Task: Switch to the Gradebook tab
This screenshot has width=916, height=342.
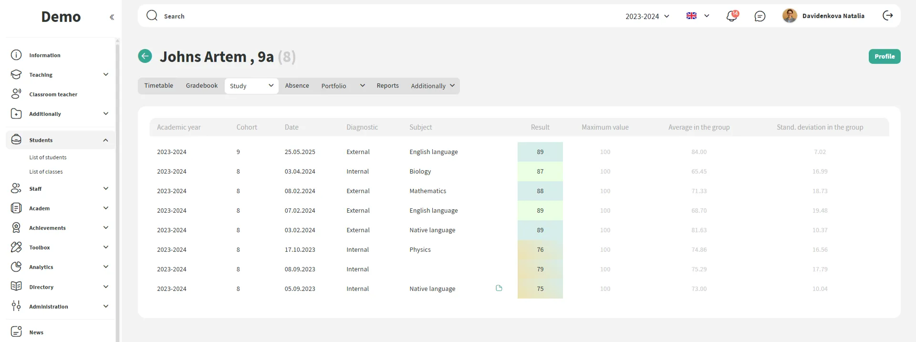Action: [201, 86]
